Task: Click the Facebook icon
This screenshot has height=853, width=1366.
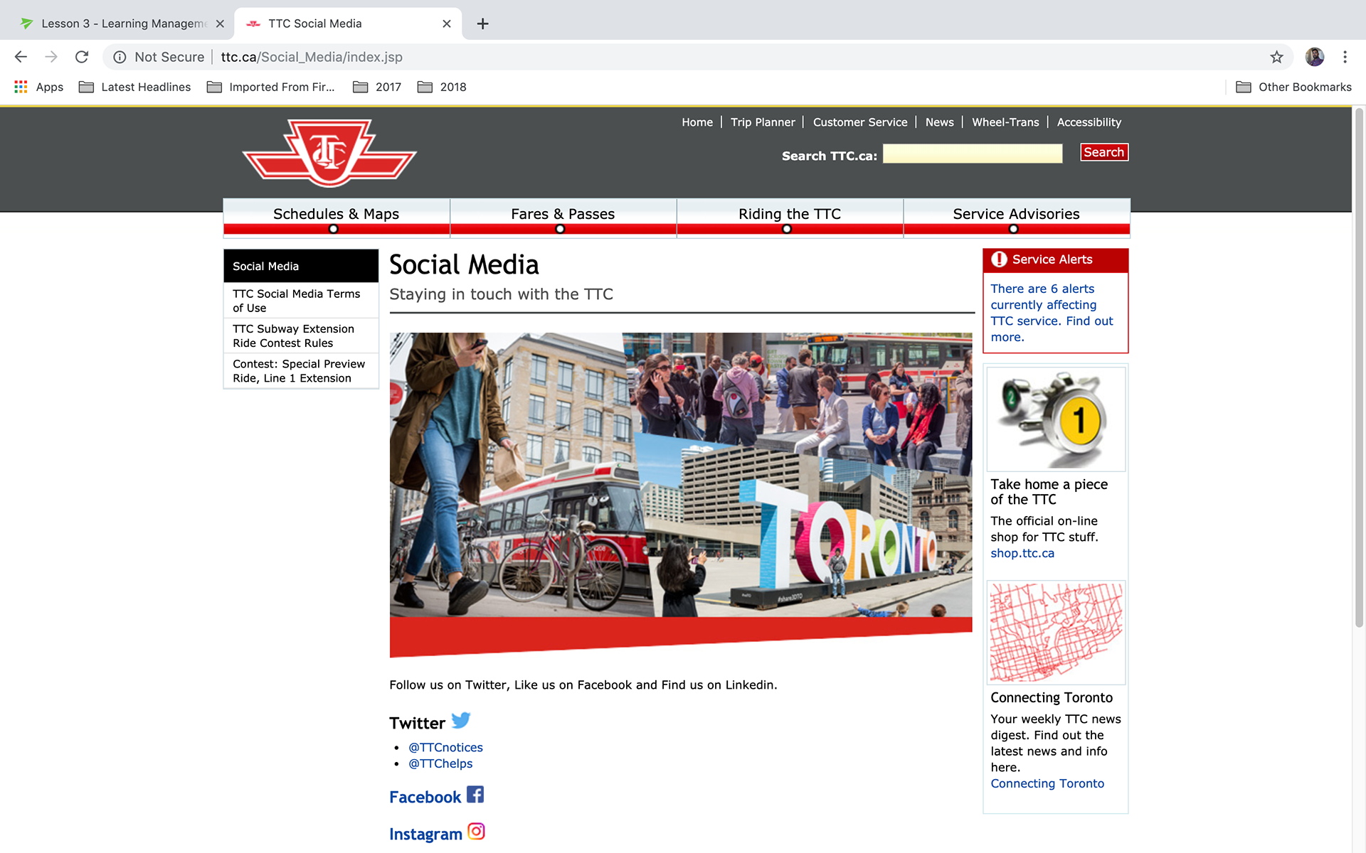Action: 475,795
